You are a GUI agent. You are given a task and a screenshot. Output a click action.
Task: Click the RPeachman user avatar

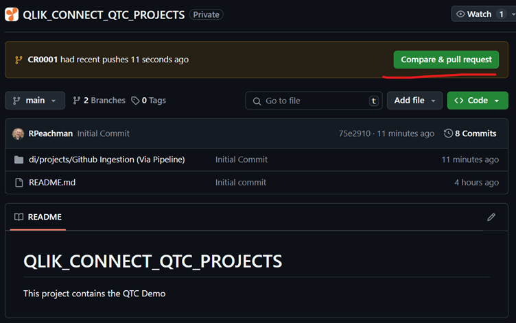point(18,133)
